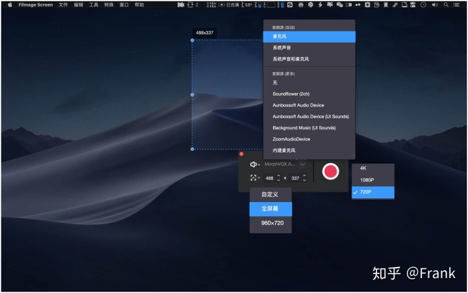The width and height of the screenshot is (468, 293).
Task: Start recording with the red record button
Action: (x=330, y=172)
